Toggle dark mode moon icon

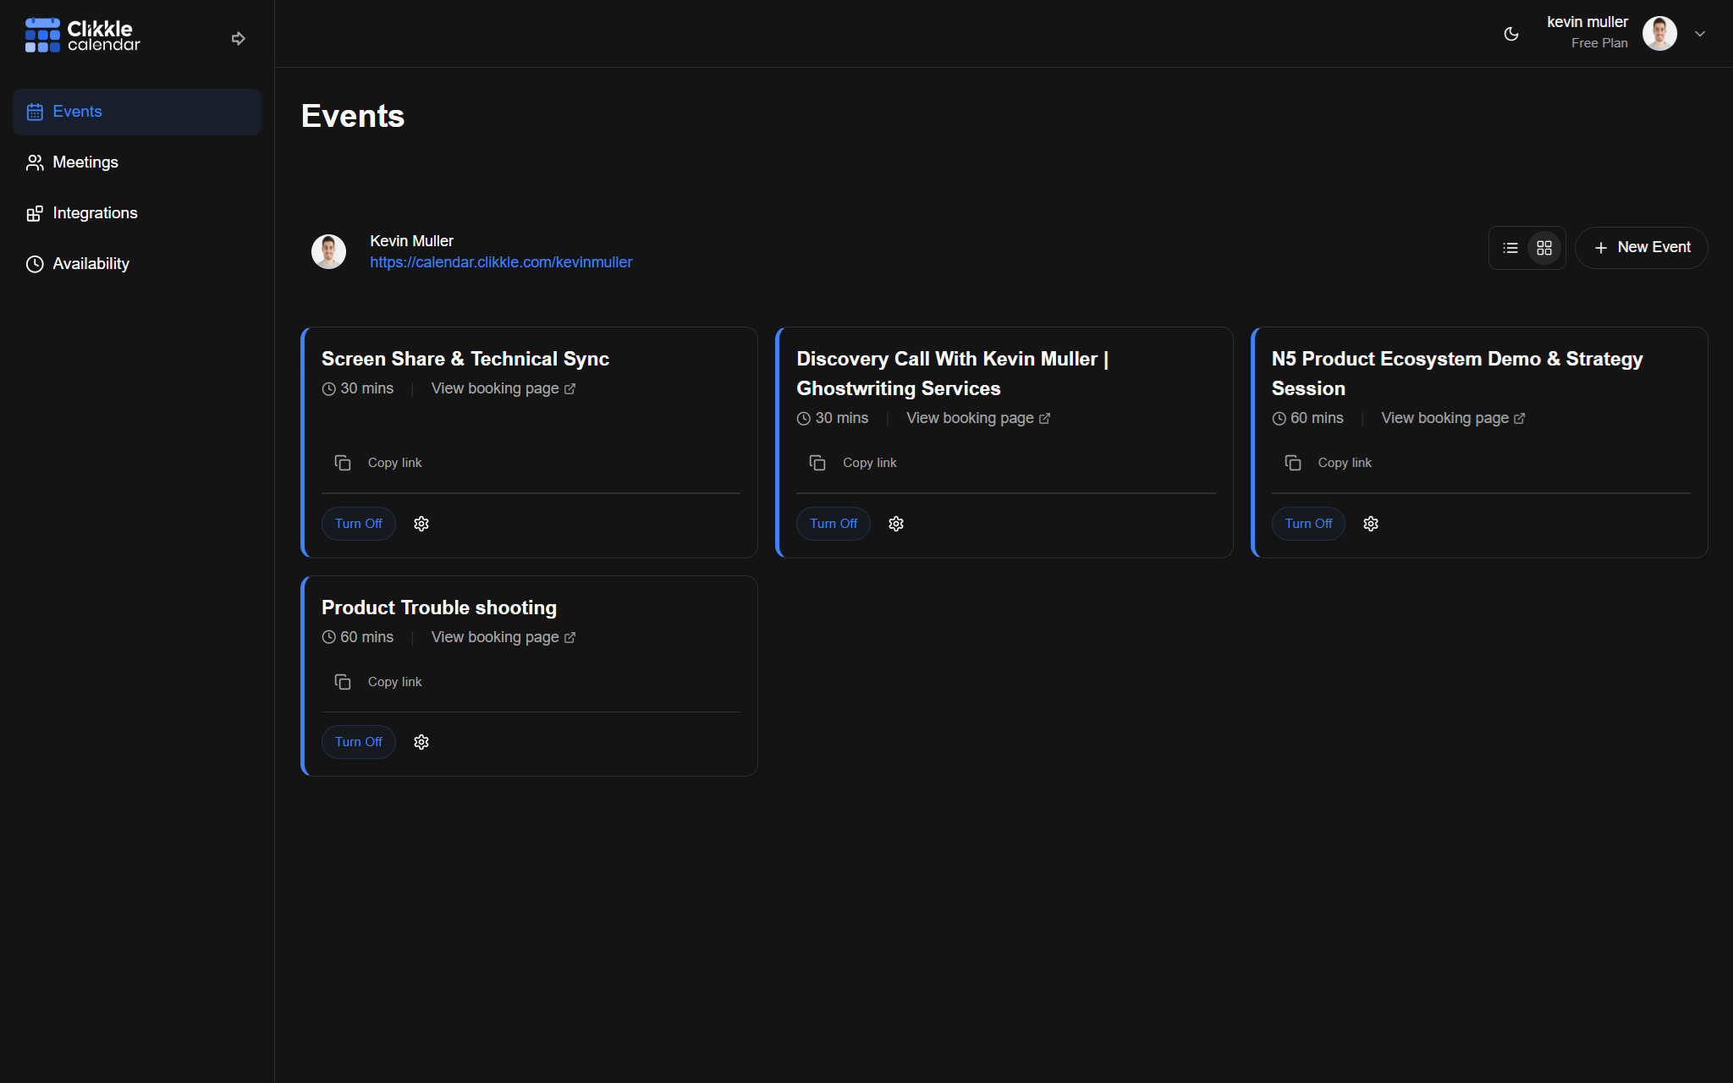1511,34
